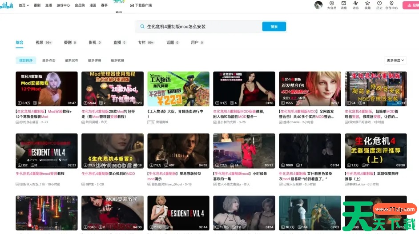Select 最多点击 sort option
The width and height of the screenshot is (419, 234).
pos(48,61)
